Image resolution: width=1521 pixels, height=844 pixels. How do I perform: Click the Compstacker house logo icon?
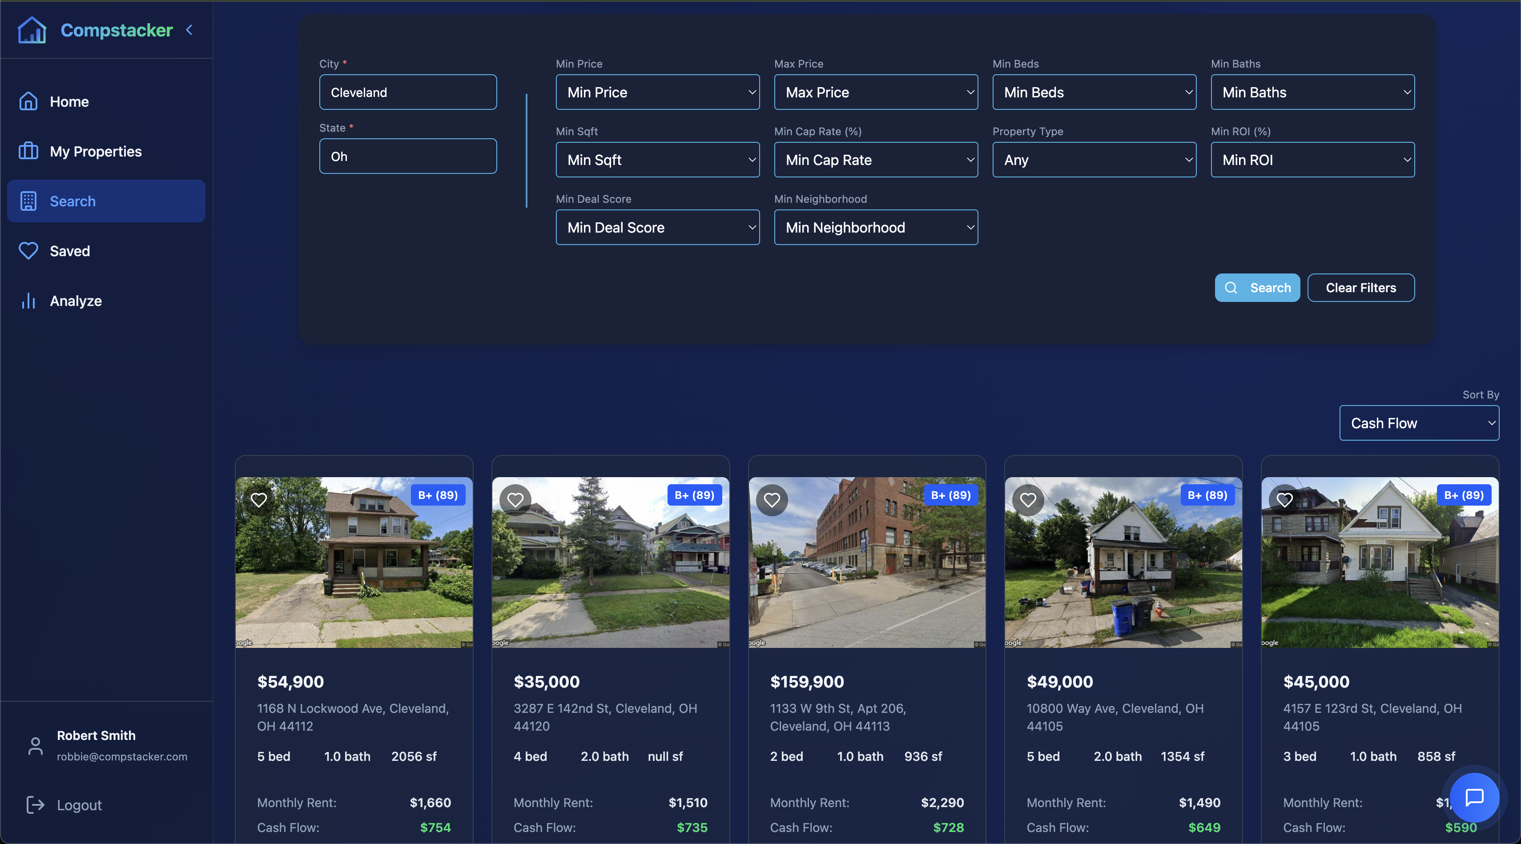point(32,30)
